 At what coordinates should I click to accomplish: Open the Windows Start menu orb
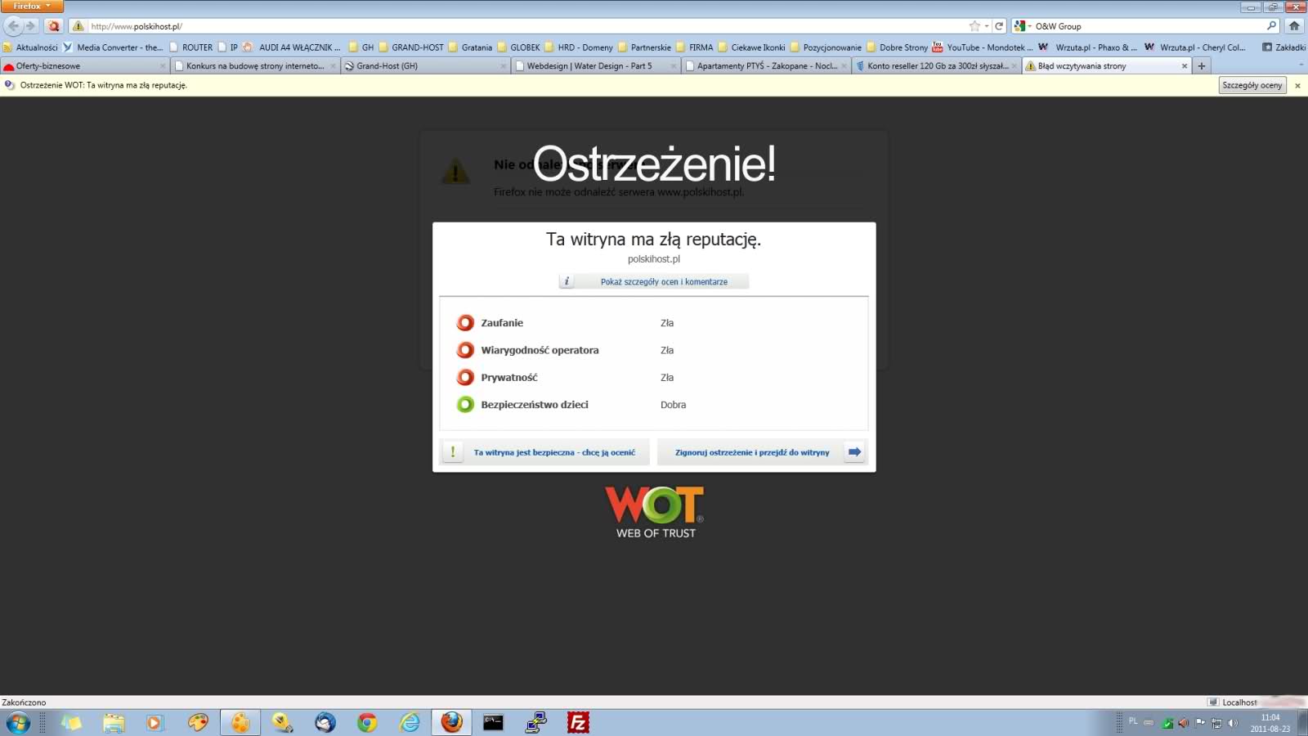[18, 723]
